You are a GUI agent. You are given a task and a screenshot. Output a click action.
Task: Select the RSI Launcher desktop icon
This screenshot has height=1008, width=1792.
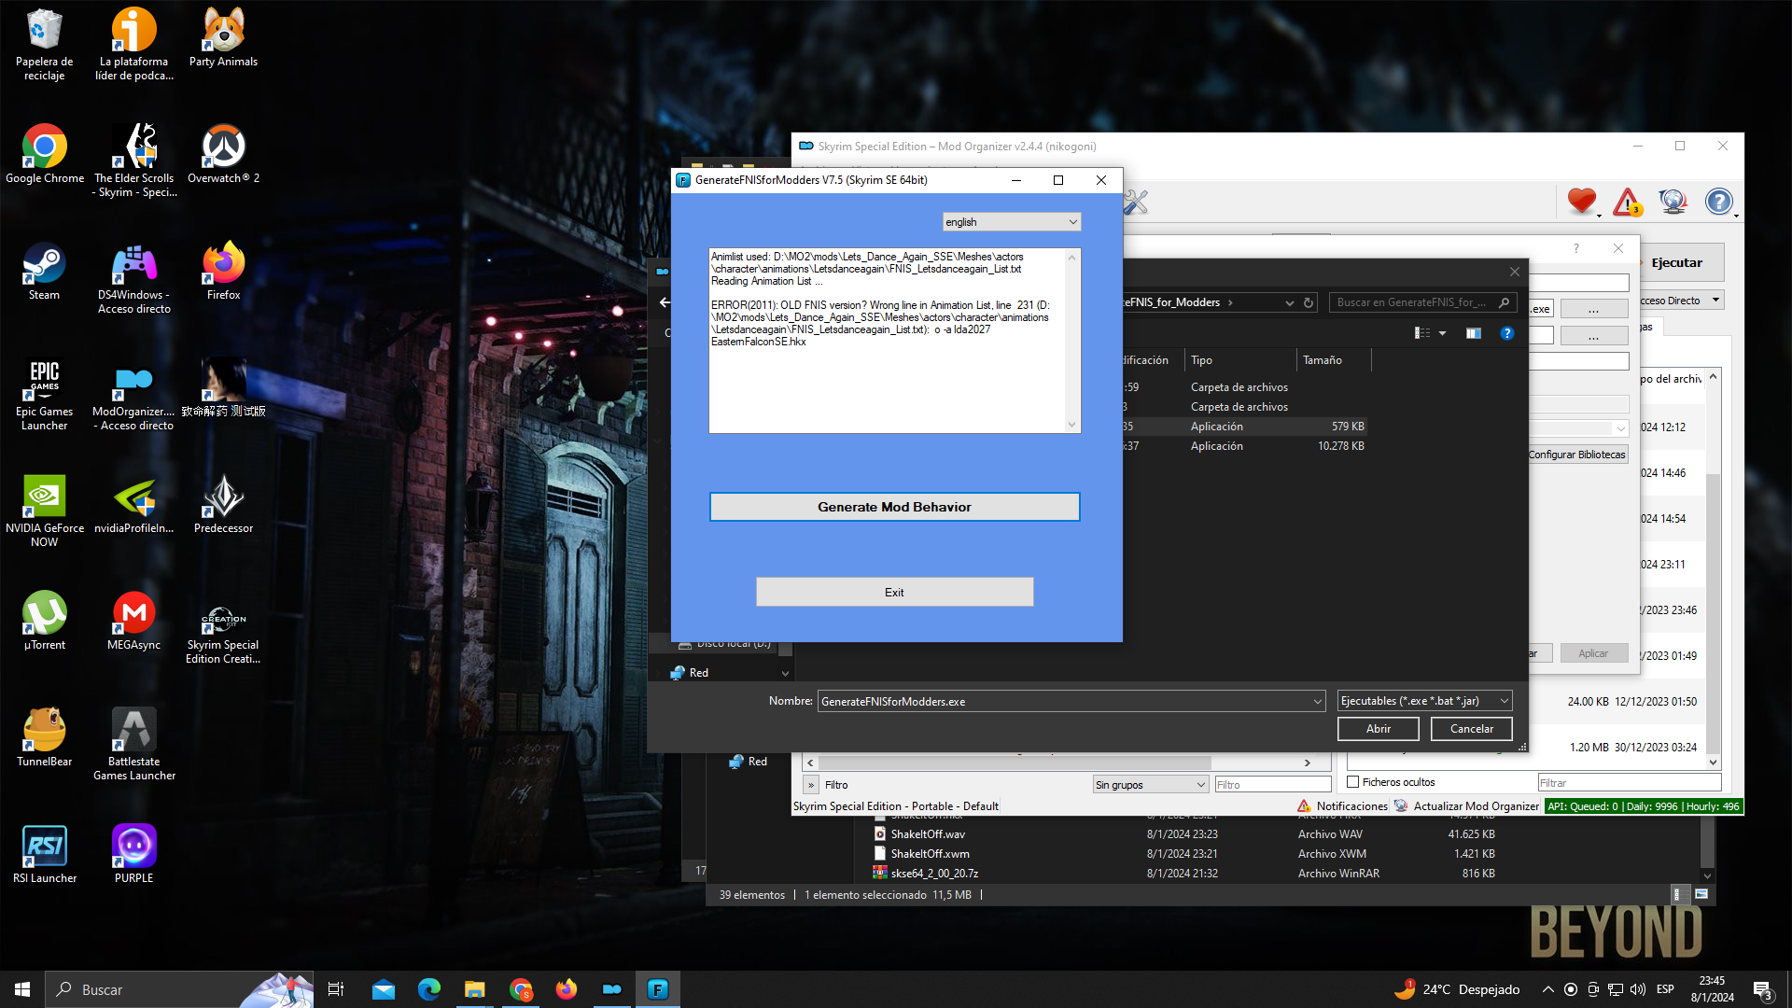[44, 854]
